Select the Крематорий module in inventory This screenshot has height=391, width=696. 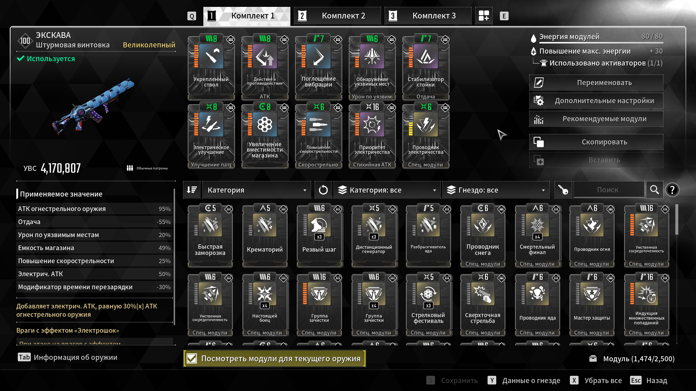pyautogui.click(x=265, y=235)
